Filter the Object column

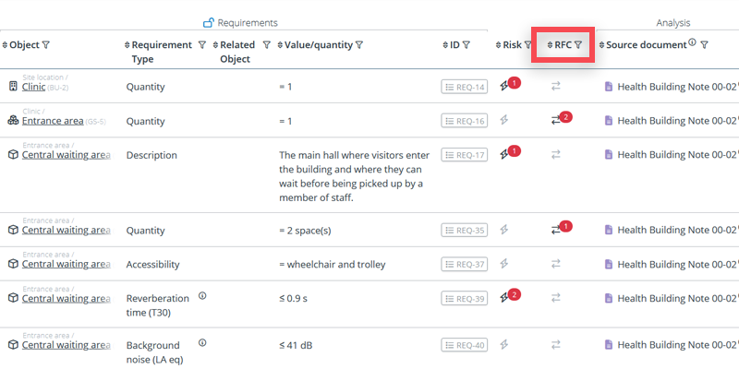coord(46,44)
